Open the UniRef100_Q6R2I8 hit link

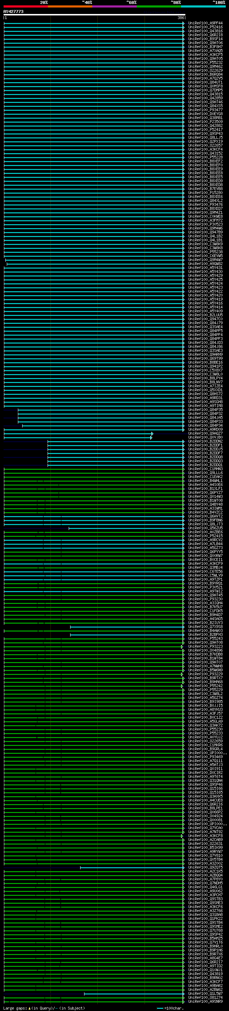click(205, 35)
